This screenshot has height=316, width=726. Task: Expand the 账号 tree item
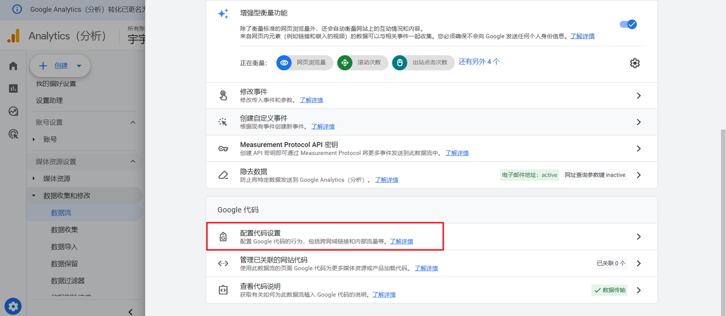[x=34, y=140]
